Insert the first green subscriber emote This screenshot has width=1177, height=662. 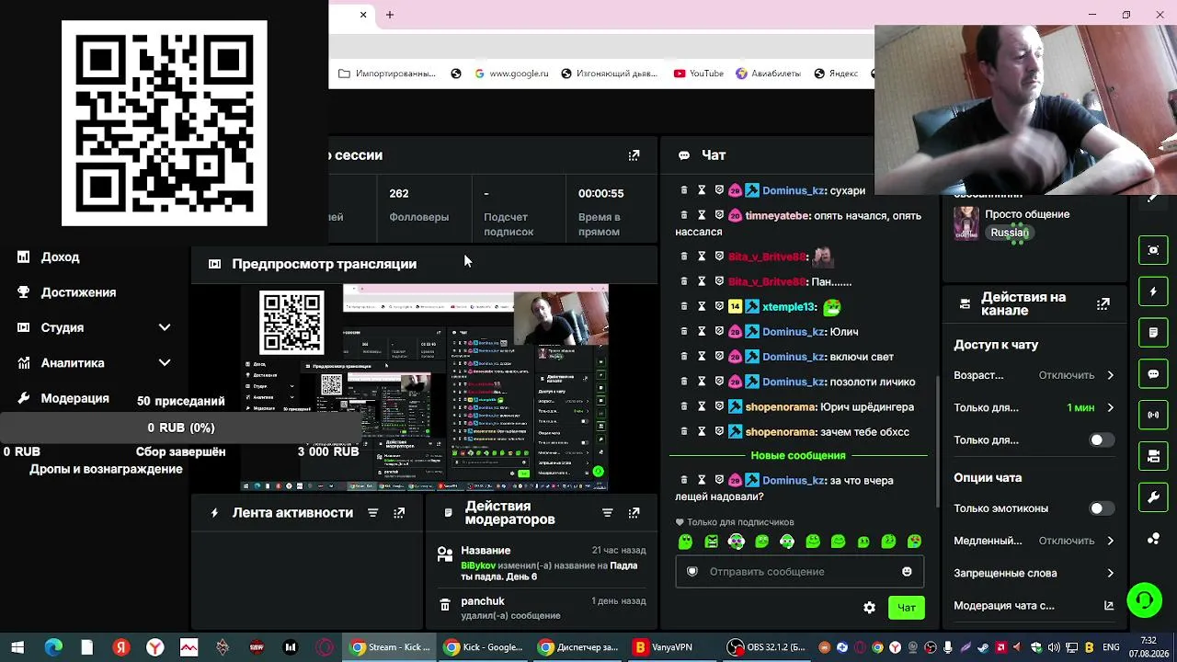[x=685, y=542]
